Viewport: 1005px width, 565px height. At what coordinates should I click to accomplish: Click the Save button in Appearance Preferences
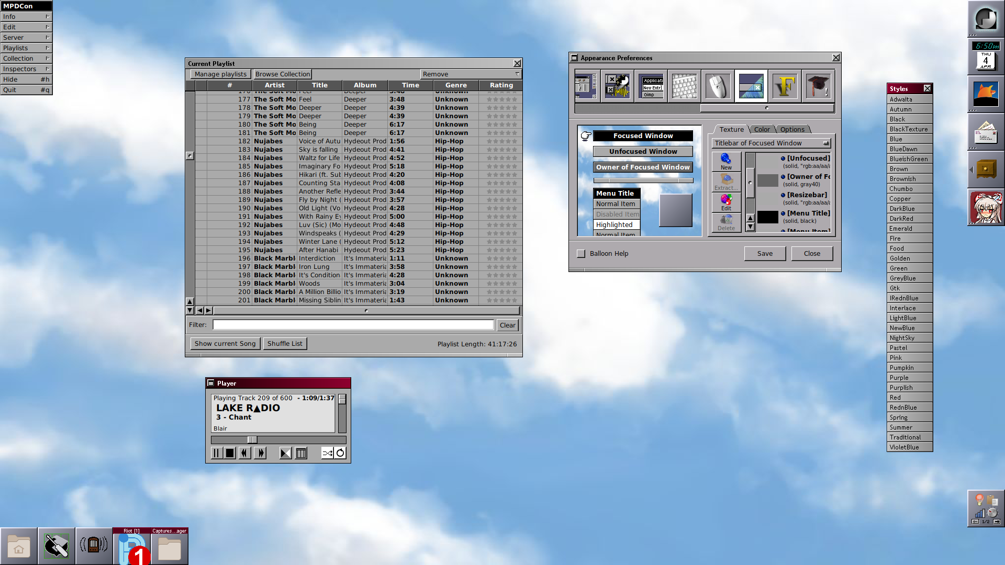[765, 254]
